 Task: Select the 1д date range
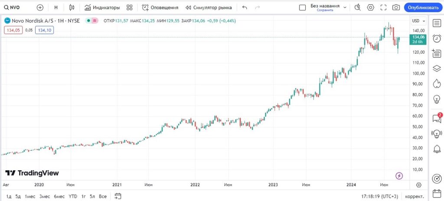tap(9, 196)
